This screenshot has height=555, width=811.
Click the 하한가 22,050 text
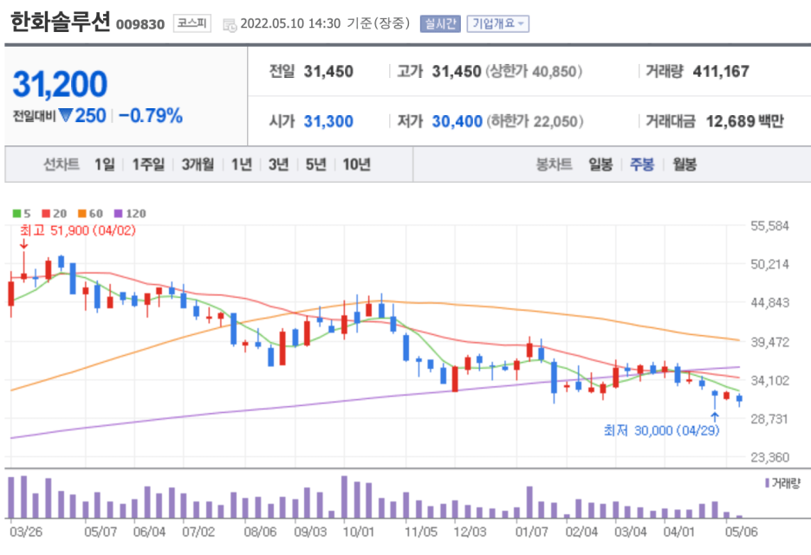pyautogui.click(x=535, y=121)
